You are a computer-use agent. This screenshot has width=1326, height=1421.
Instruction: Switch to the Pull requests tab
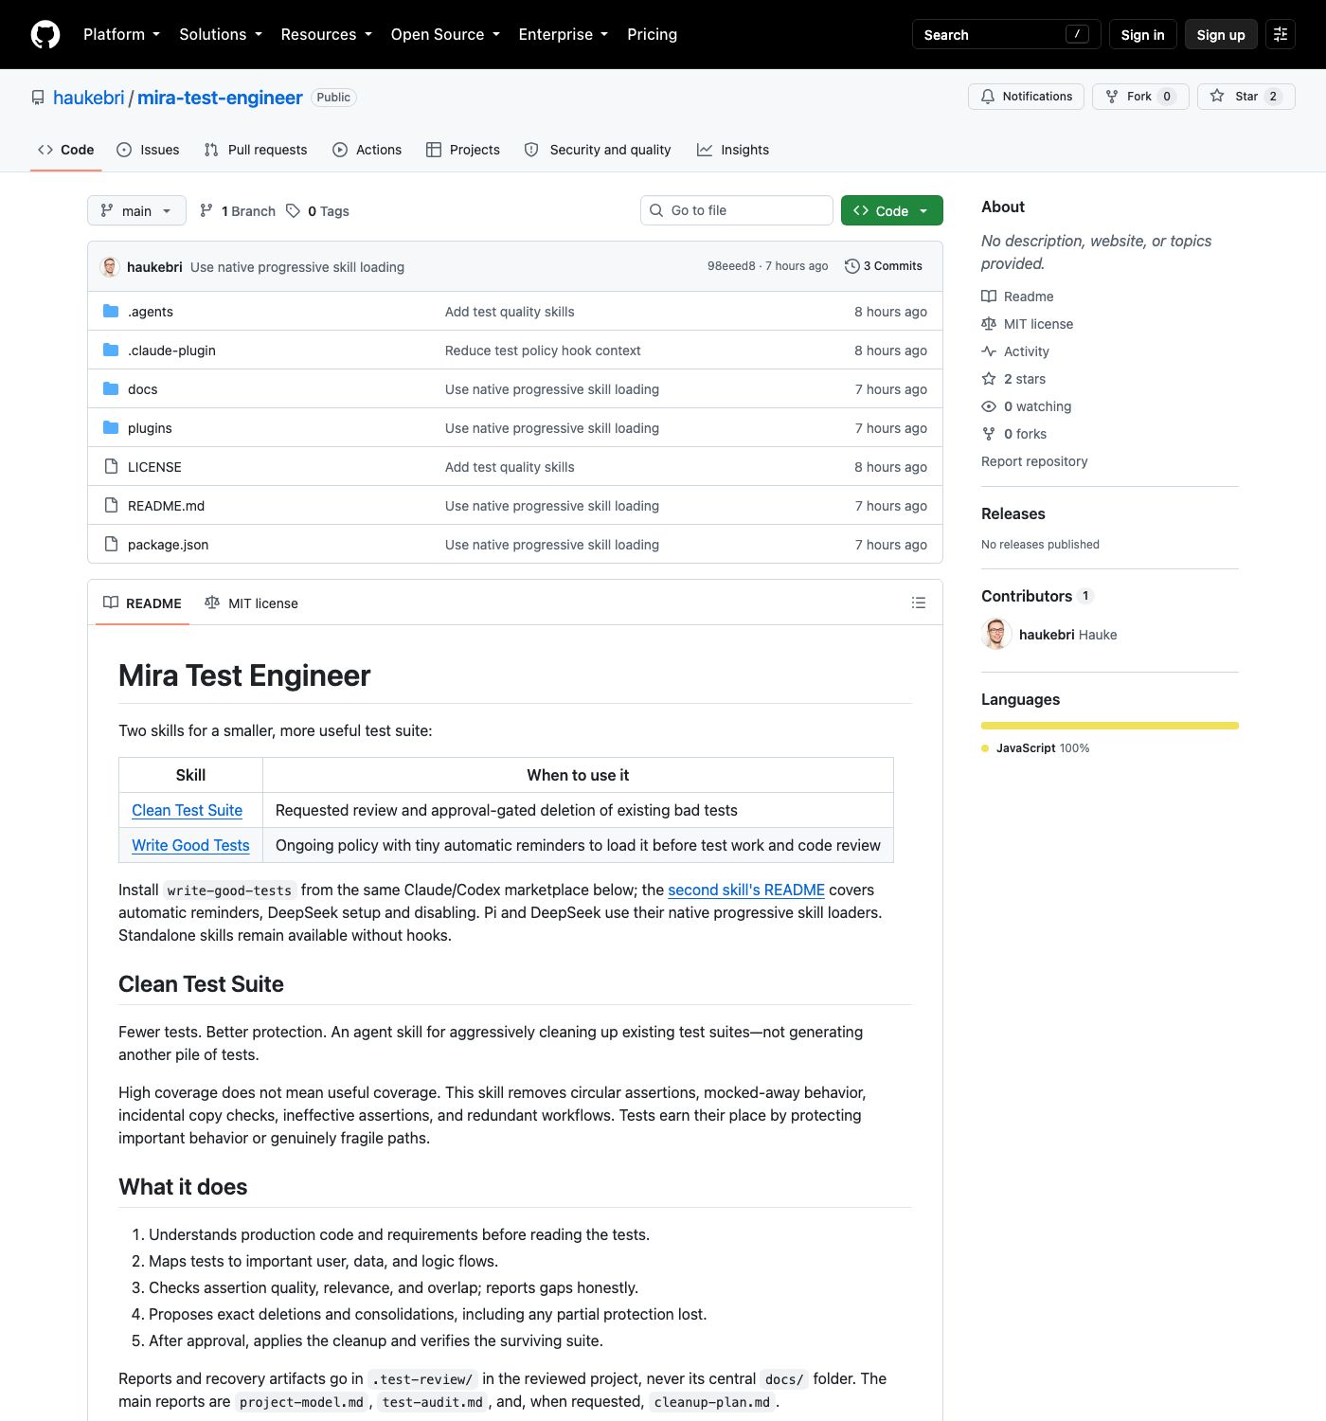pyautogui.click(x=256, y=150)
